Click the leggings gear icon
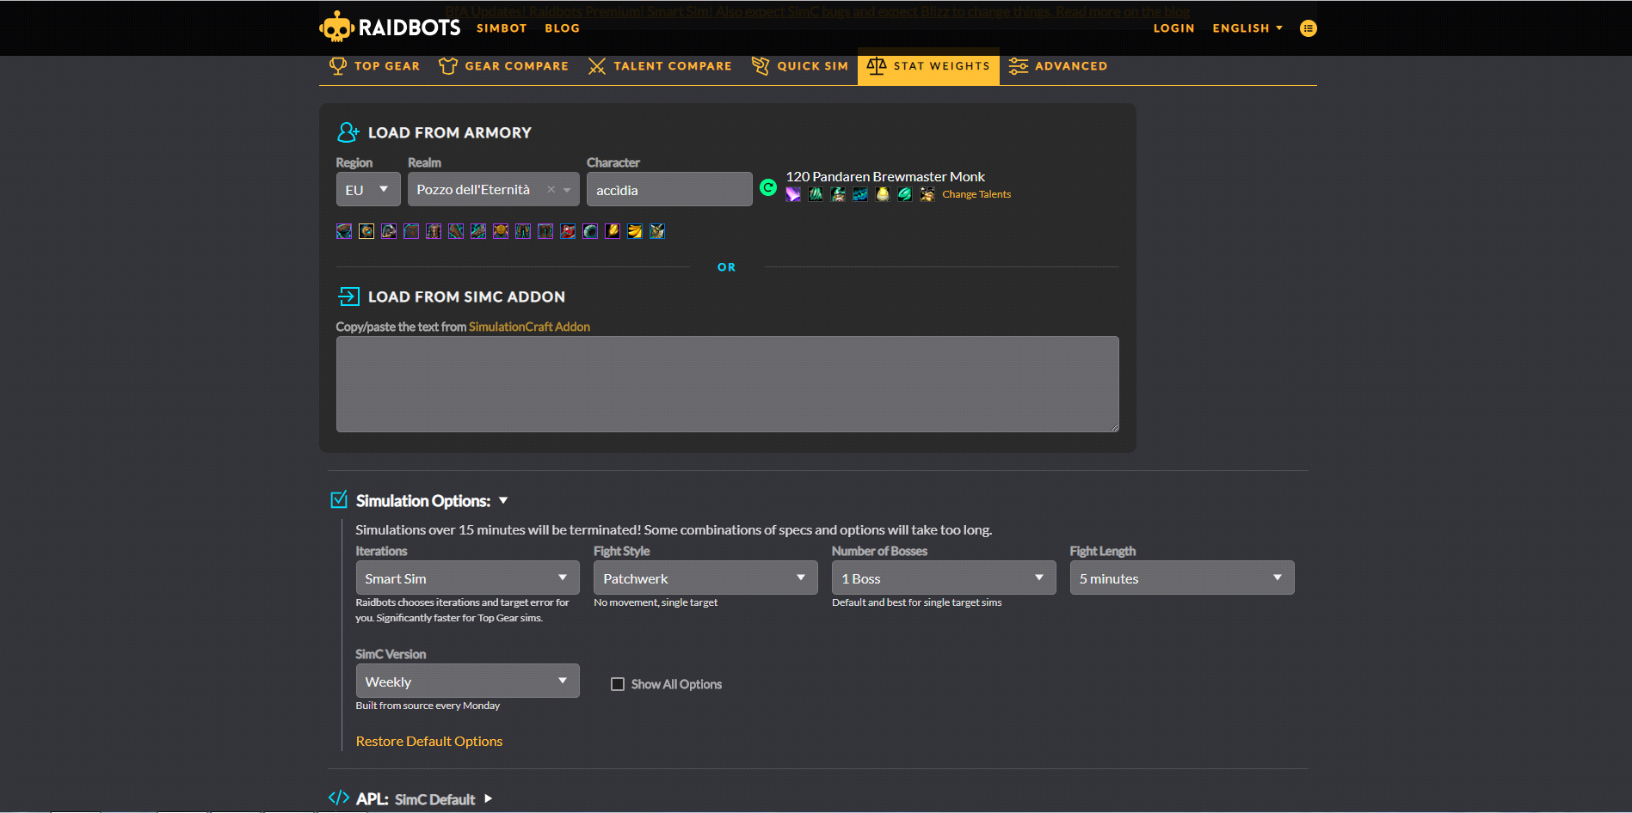The width and height of the screenshot is (1632, 813). click(x=523, y=231)
